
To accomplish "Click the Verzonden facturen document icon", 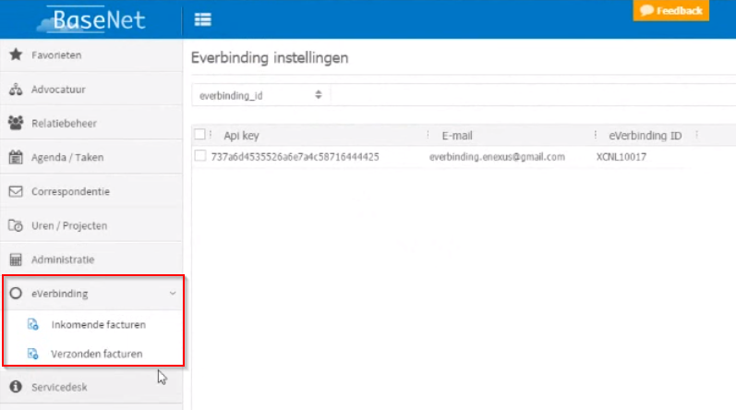I will coord(33,354).
